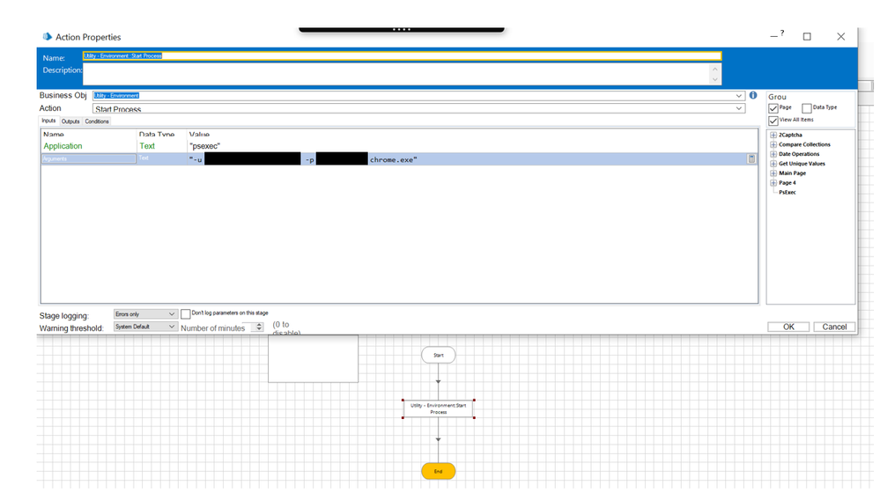880x500 pixels.
Task: Select the Utility - Environment Start Process stage
Action: click(x=439, y=408)
